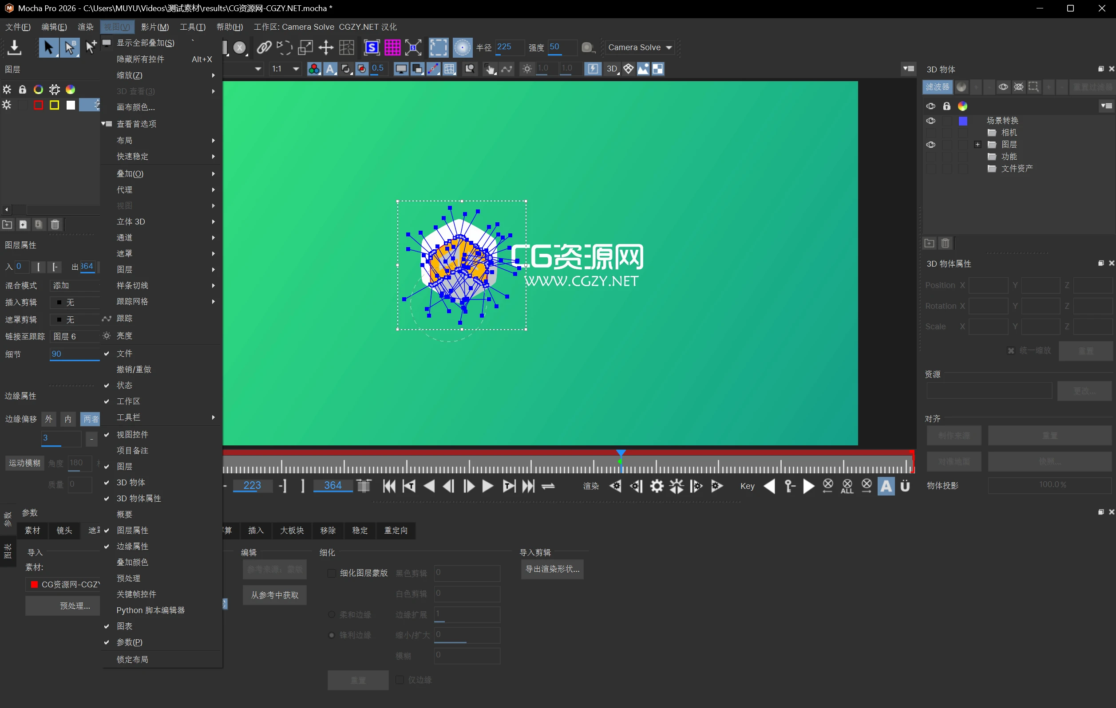Viewport: 1116px width, 708px height.
Task: Click the 从参考中获取 button
Action: (274, 595)
